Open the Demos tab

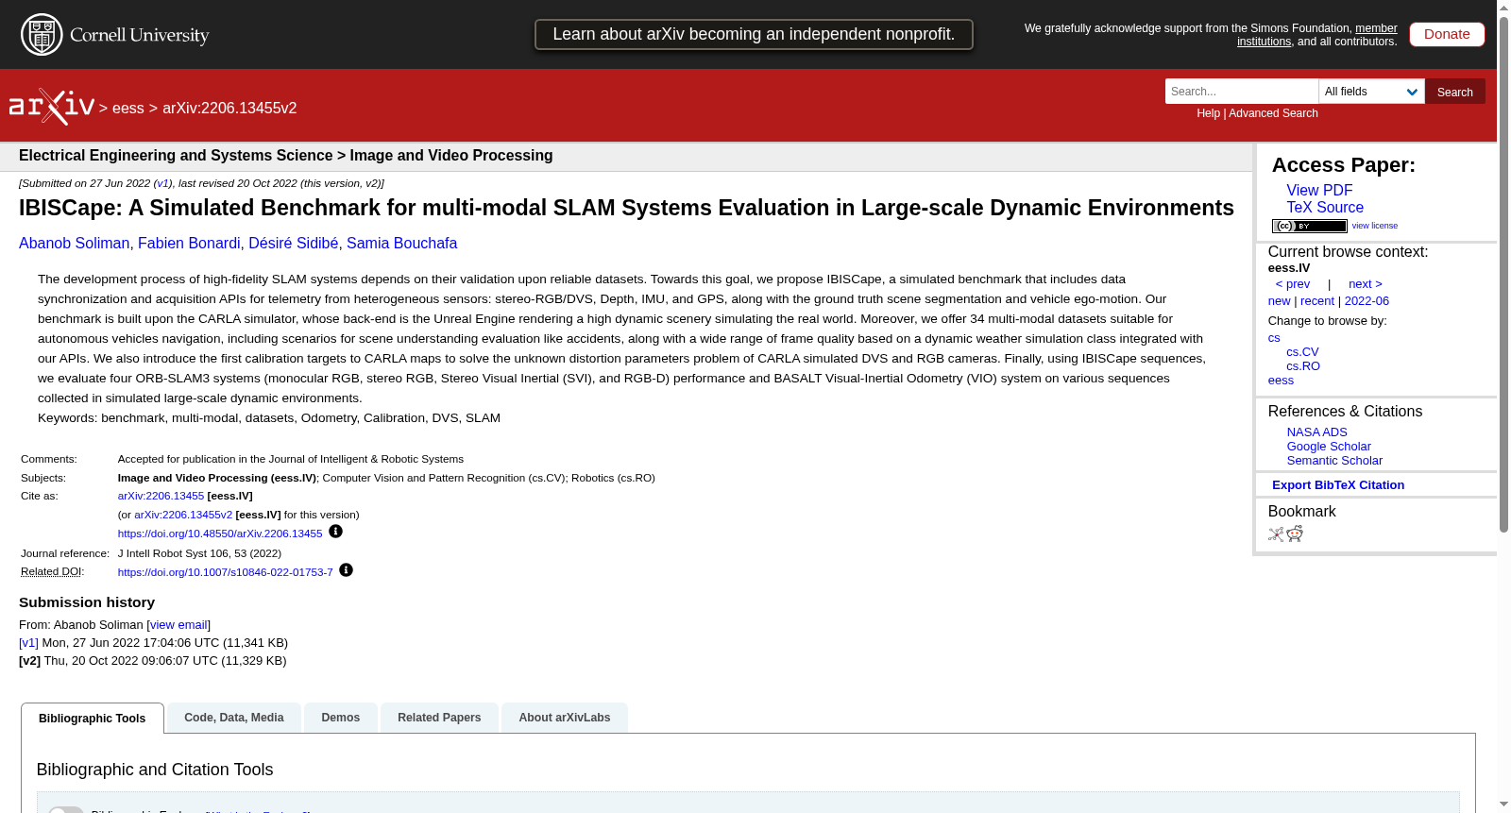(341, 718)
